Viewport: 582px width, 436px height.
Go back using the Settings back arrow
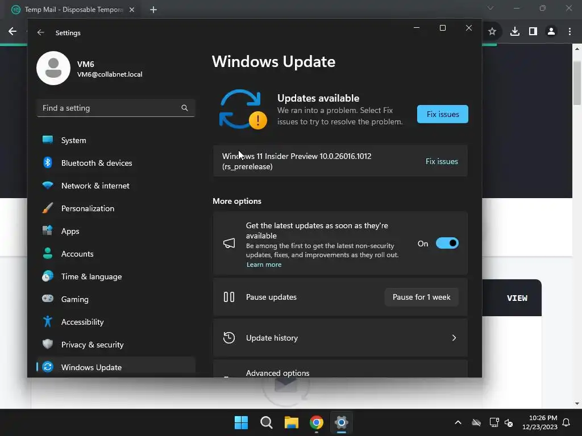pos(40,32)
